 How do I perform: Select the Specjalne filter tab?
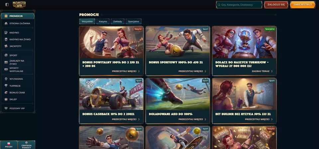coord(134,22)
